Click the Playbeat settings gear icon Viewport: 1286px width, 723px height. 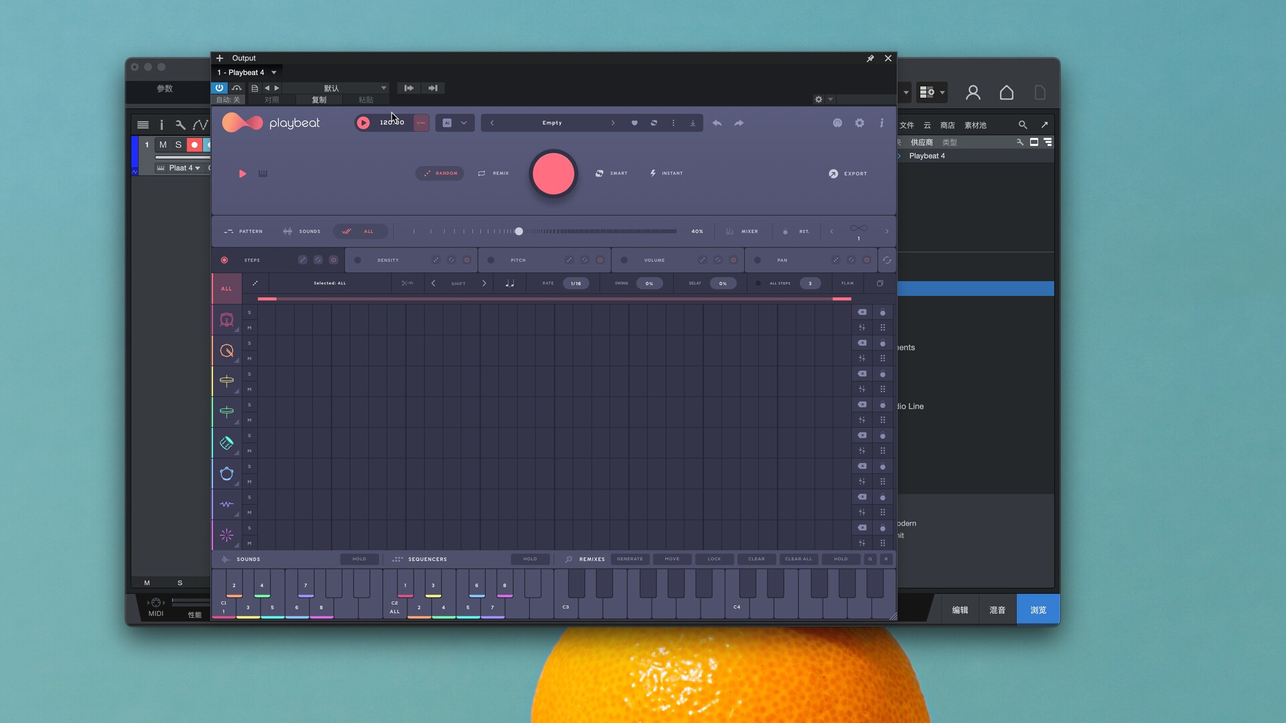coord(859,123)
